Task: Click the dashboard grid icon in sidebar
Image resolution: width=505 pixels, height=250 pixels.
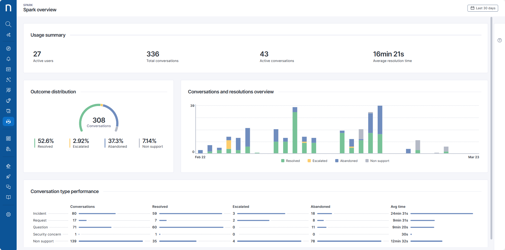Action: pos(8,138)
